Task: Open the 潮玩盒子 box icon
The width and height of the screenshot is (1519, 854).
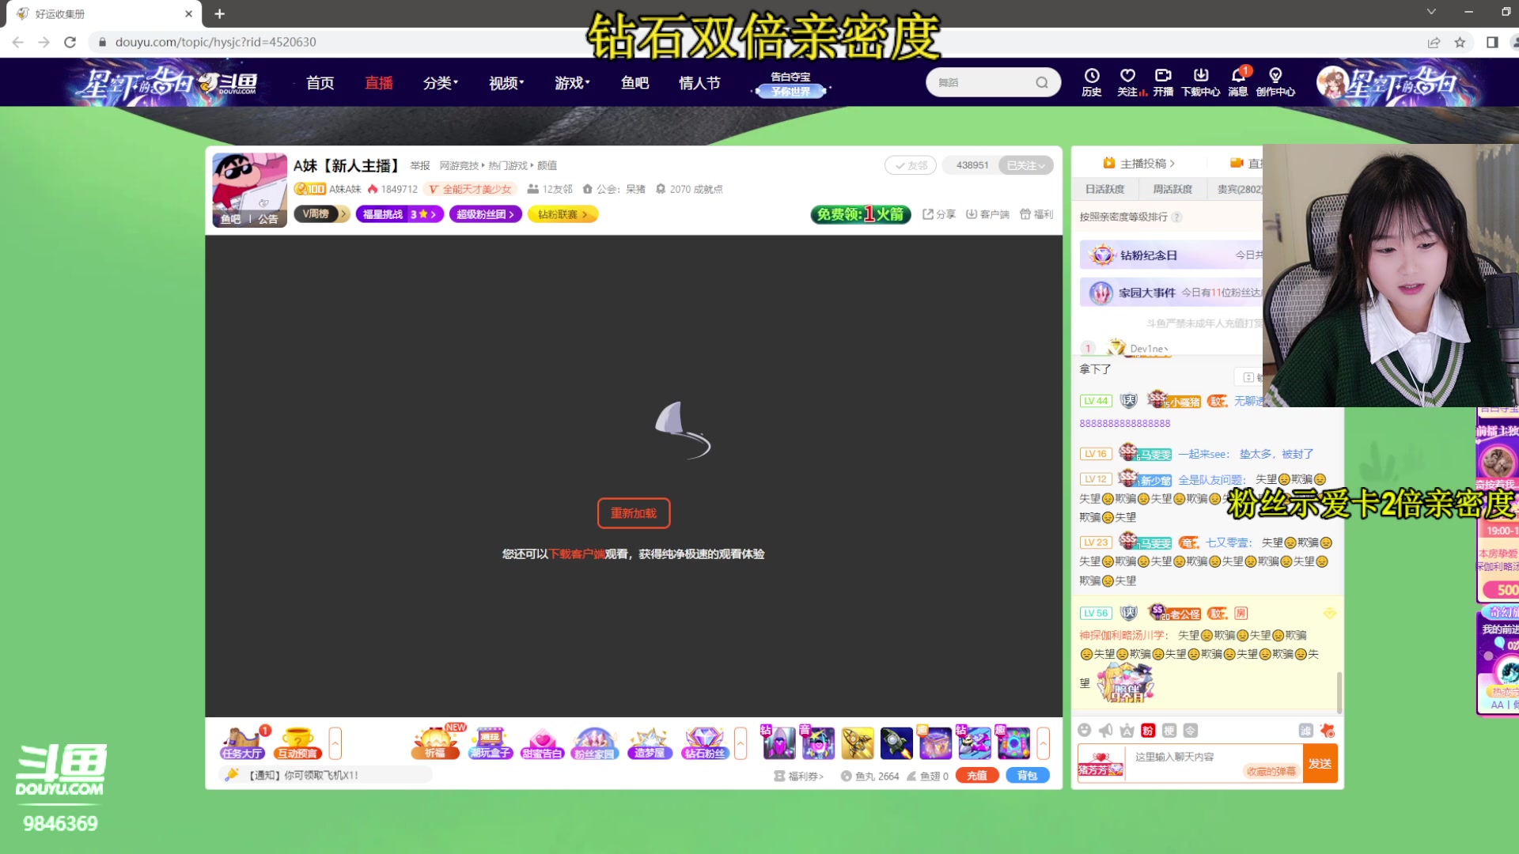Action: 490,743
